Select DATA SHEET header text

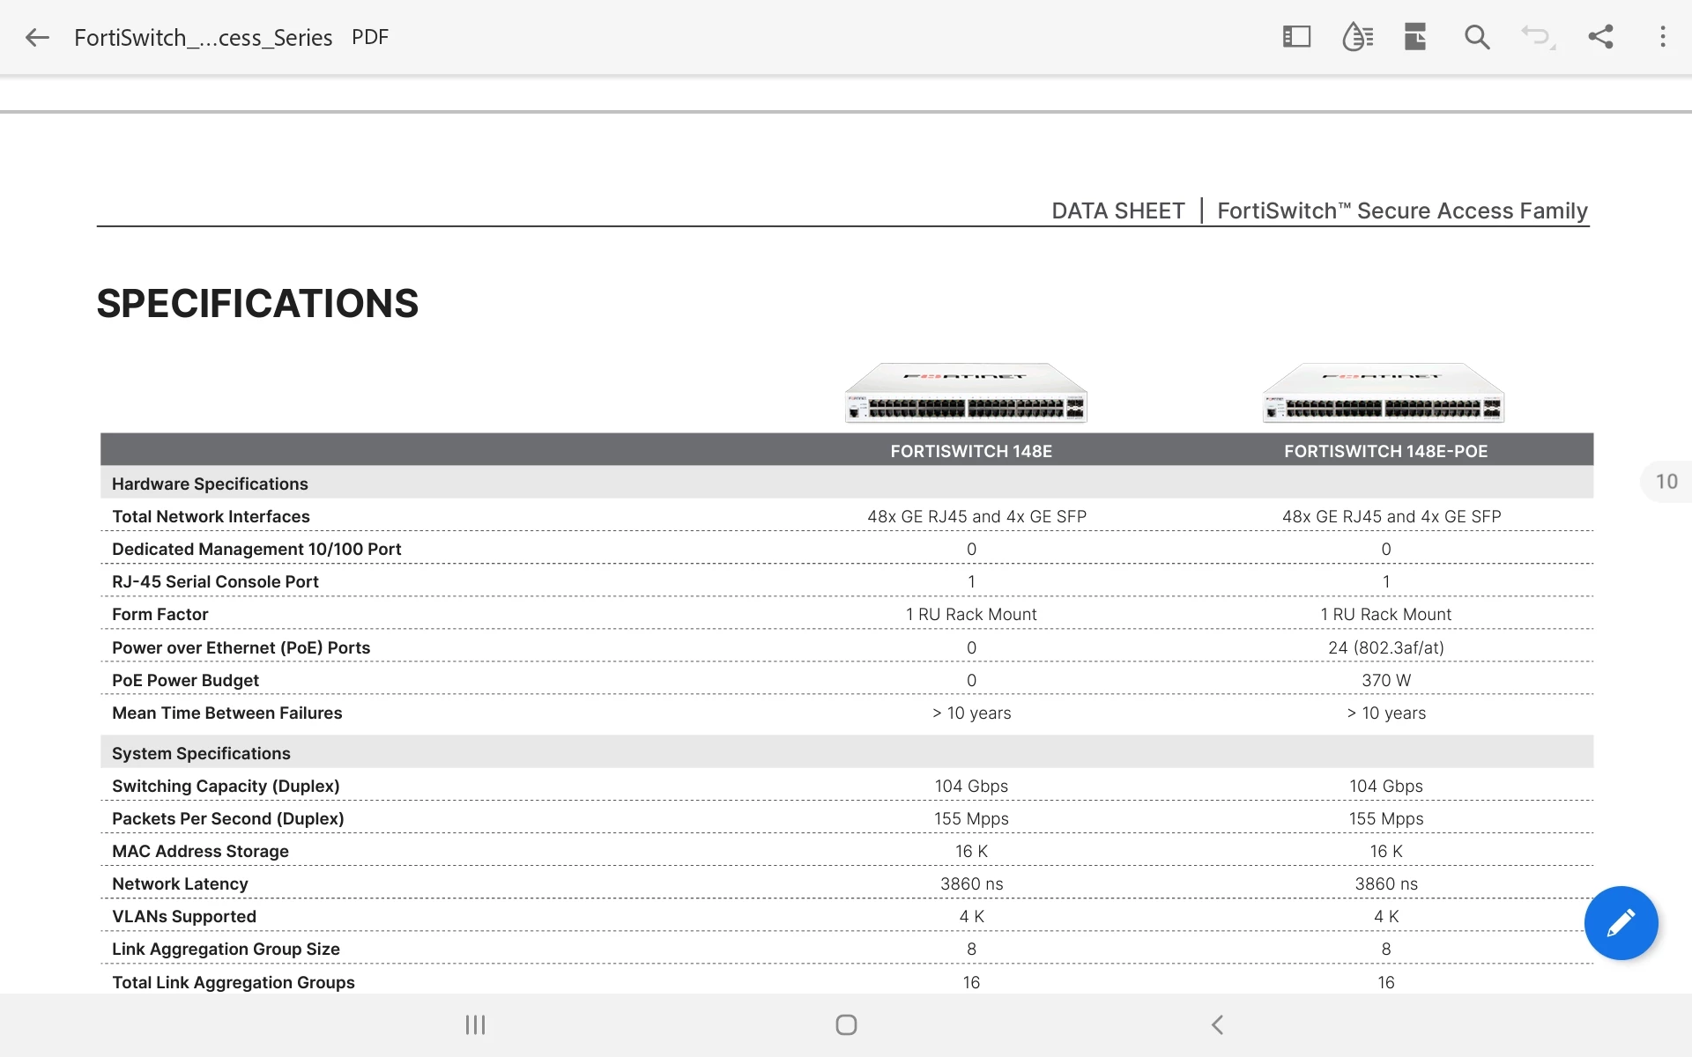pos(1117,211)
